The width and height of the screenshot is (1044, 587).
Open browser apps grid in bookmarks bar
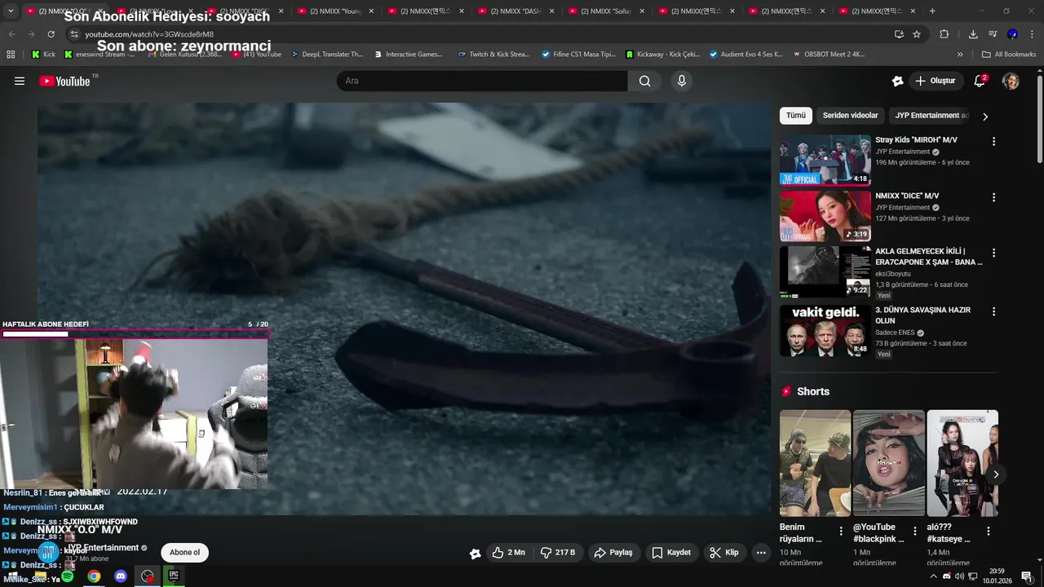(x=11, y=55)
